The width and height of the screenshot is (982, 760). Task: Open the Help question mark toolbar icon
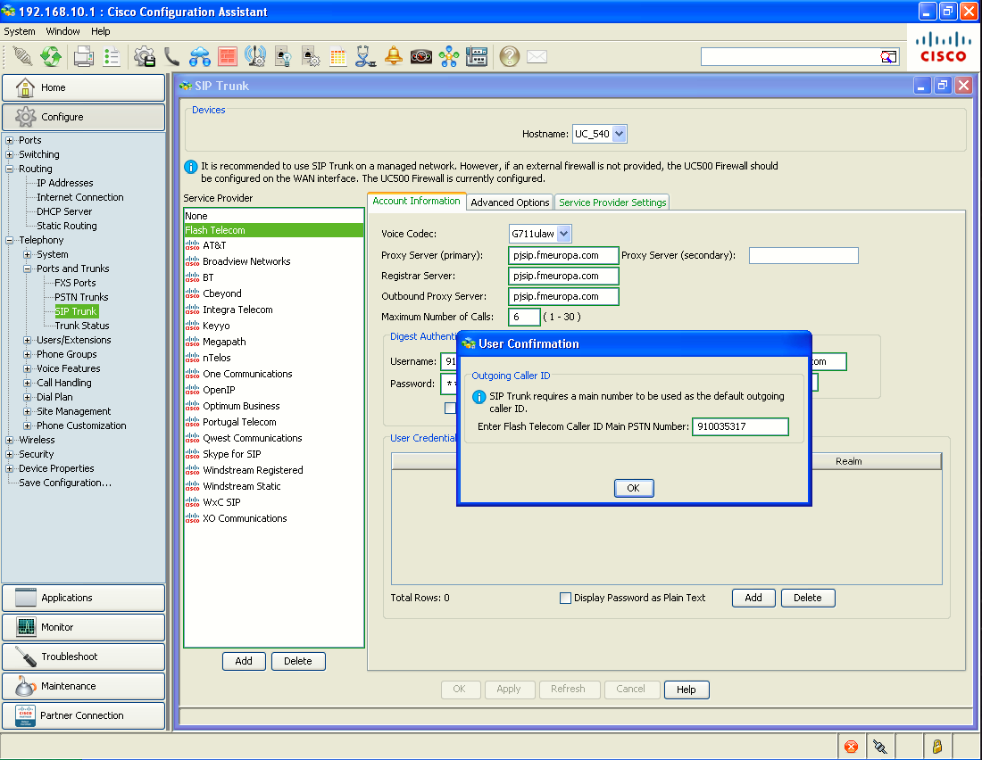click(x=509, y=56)
